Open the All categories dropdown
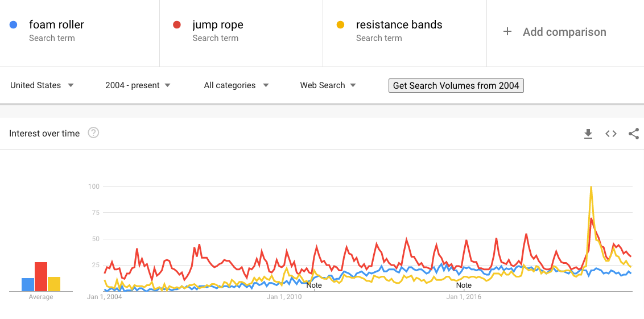The height and width of the screenshot is (319, 644). pos(236,85)
